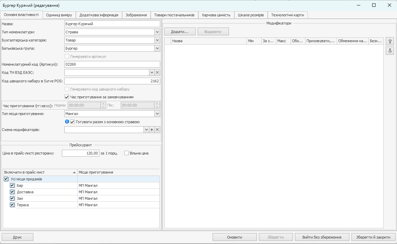The image size is (397, 244).
Task: Maximize the Бургер Курячий window
Action: point(374,5)
